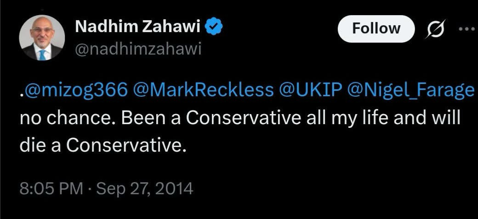Click the tie in the profile photo
478x219 pixels.
point(42,54)
